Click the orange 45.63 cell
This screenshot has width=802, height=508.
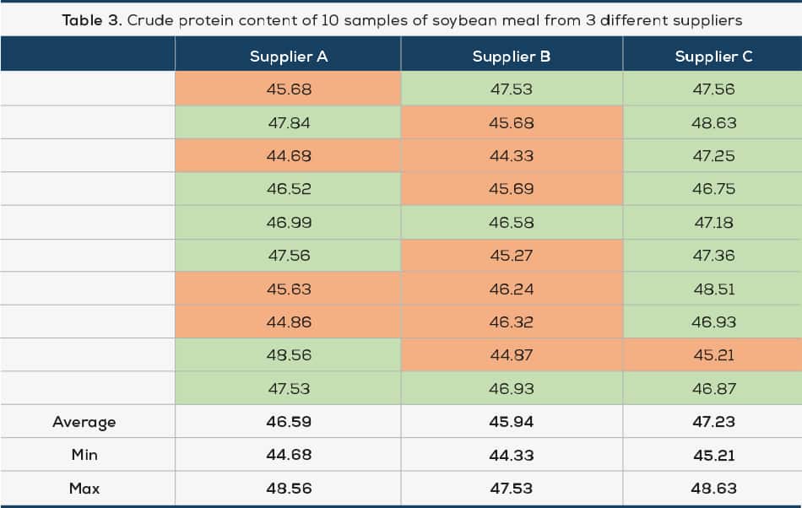tap(288, 289)
